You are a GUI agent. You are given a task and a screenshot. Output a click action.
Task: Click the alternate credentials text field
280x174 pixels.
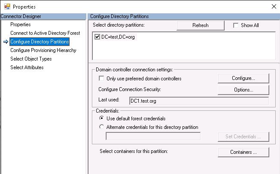153,136
